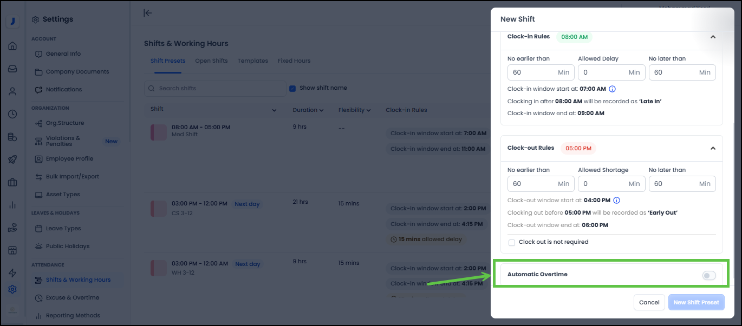Switch to the Open Shifts tab
The image size is (742, 326).
pyautogui.click(x=211, y=61)
